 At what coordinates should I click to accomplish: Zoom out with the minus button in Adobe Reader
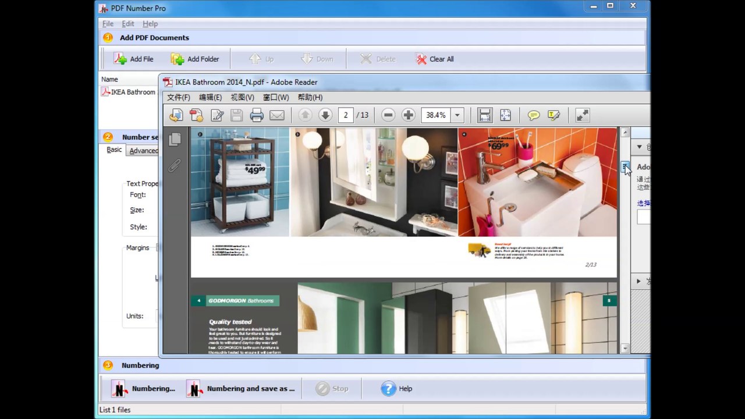pos(388,115)
